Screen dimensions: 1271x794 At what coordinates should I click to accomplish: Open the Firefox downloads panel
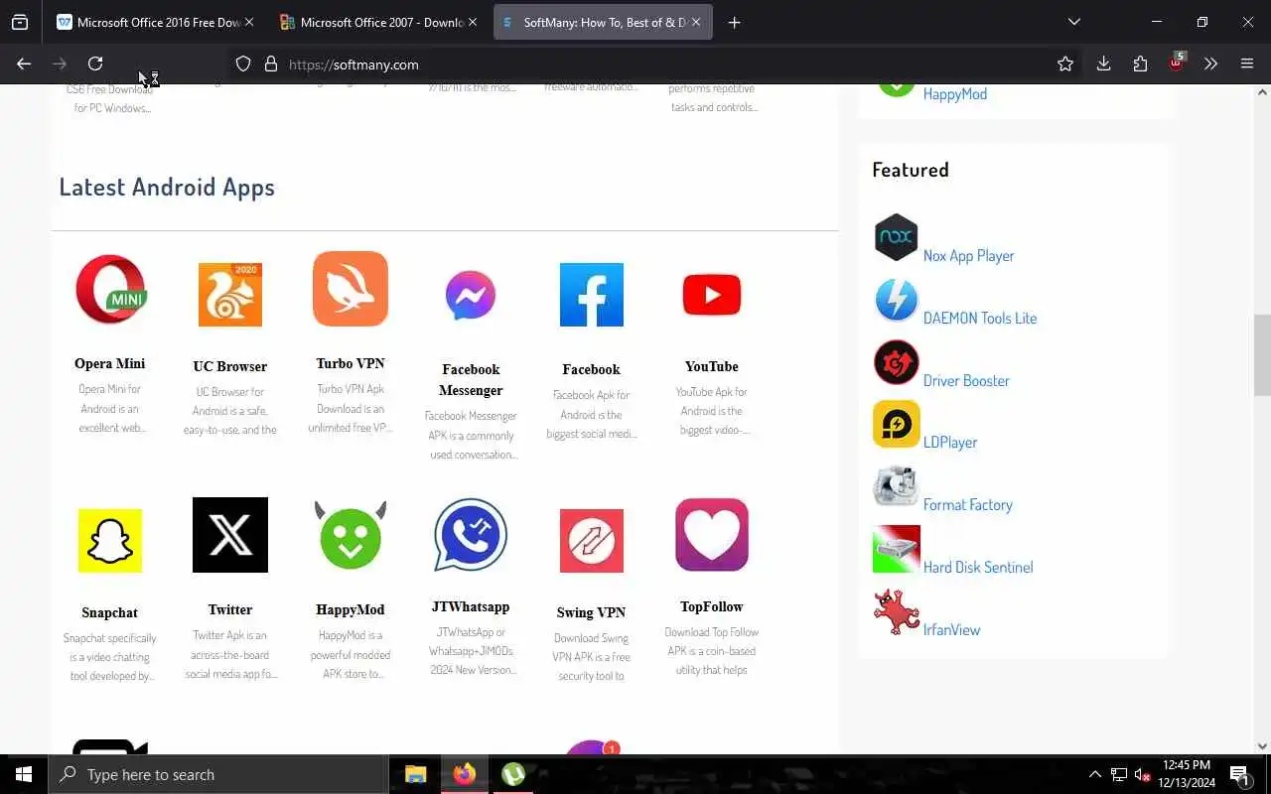1103,64
